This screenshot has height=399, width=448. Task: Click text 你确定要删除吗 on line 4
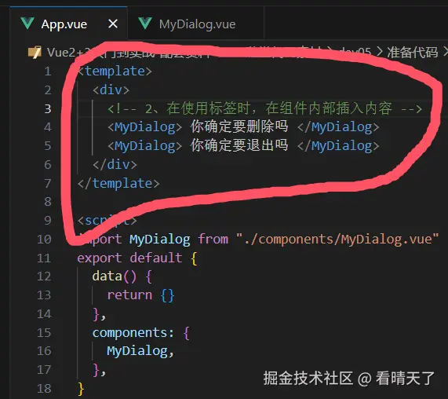(x=239, y=126)
